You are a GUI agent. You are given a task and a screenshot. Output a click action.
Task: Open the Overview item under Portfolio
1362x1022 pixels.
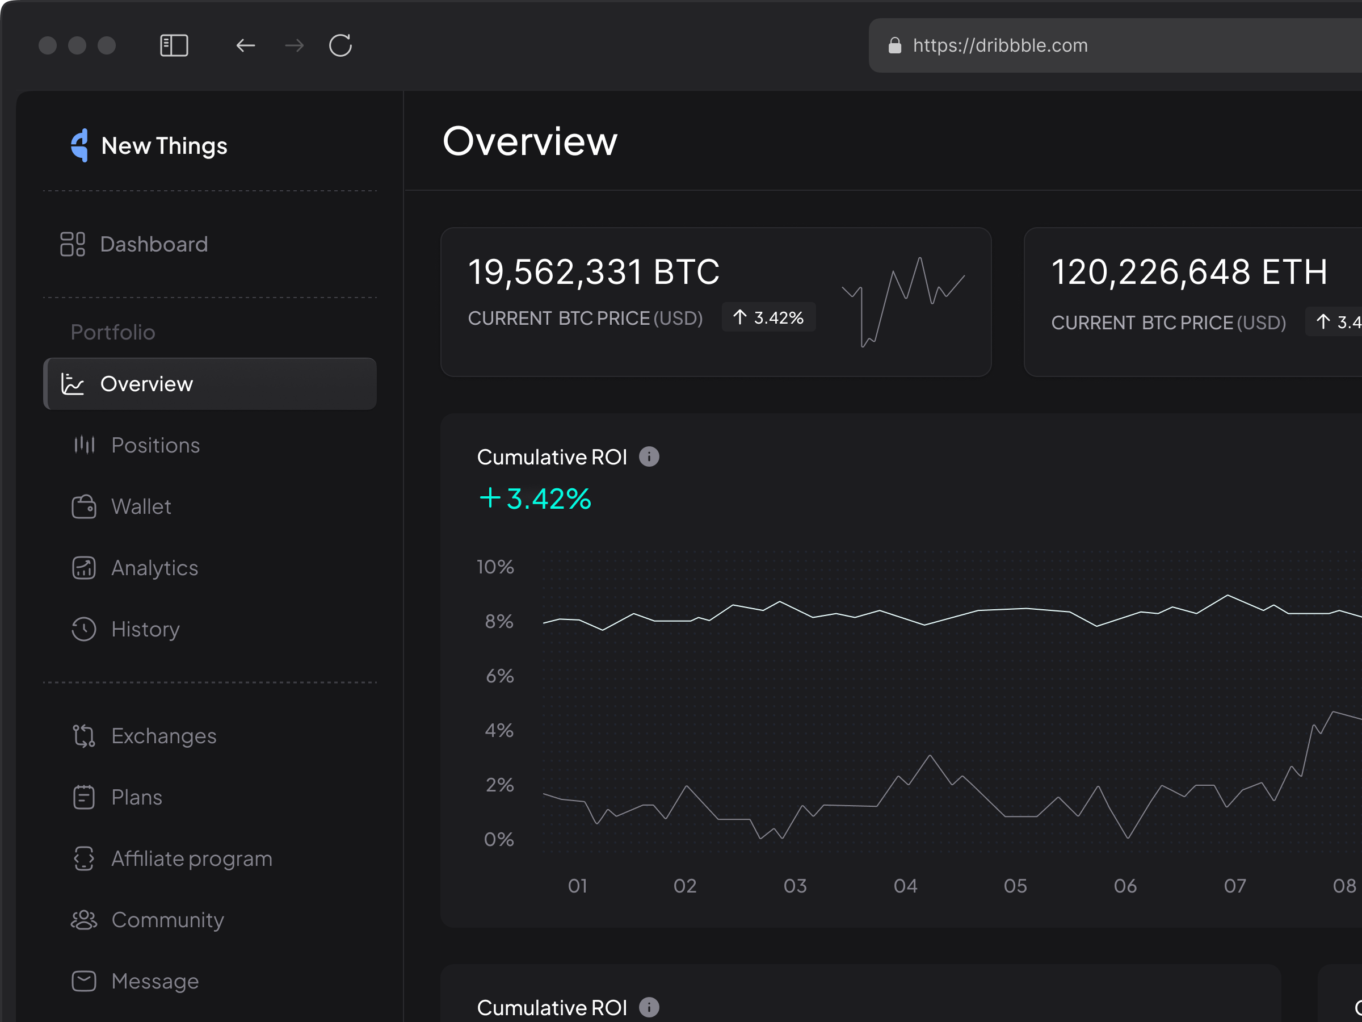pos(146,383)
